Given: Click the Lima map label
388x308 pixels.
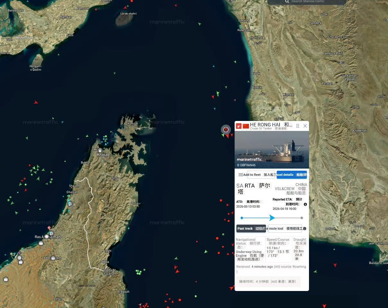Looking at the screenshot, I should tap(135, 203).
